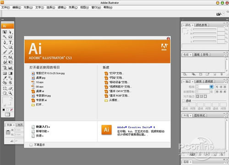Click Delete Swatch trash icon in 色板 panel

pos(222,75)
